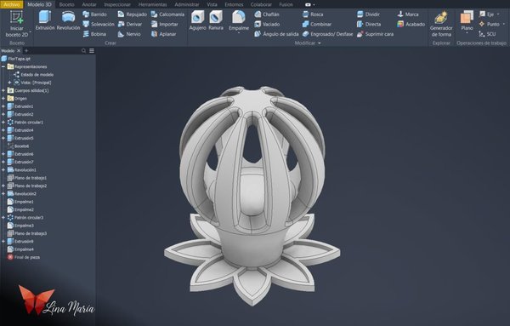Viewport: 510px width, 326px height.
Task: Open the Colaborar ribbon tab
Action: tap(261, 4)
